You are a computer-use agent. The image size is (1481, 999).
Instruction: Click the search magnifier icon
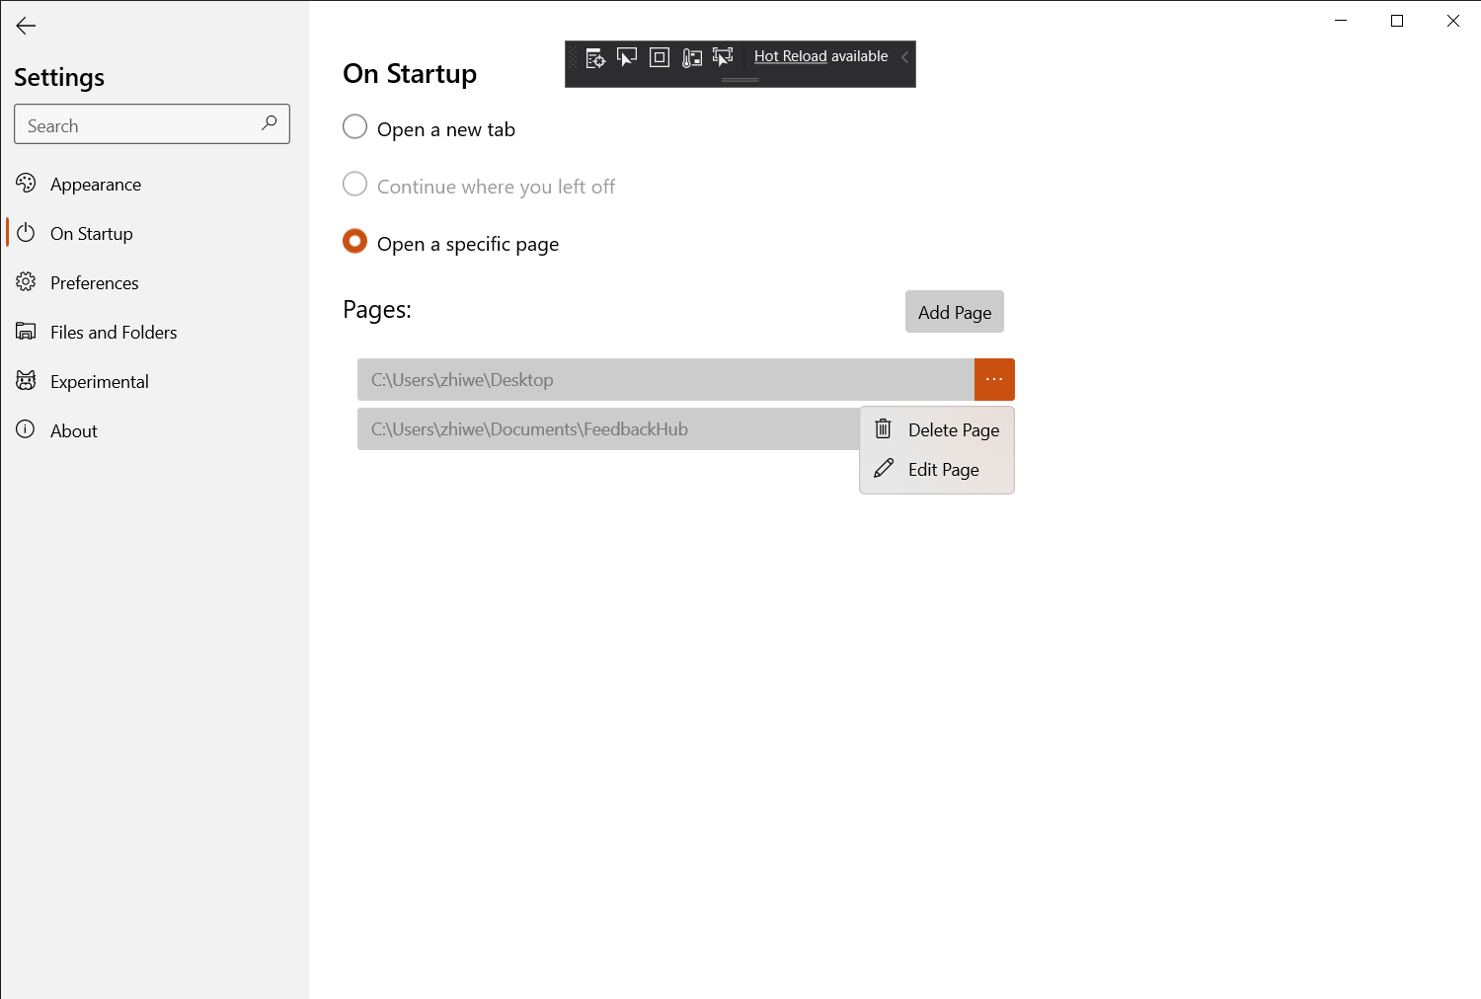coord(269,123)
